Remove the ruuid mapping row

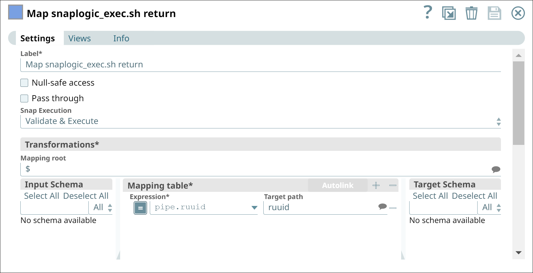[x=393, y=207]
